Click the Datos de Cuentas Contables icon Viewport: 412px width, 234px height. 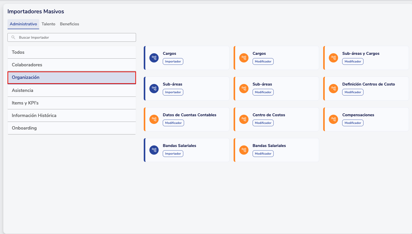point(154,119)
